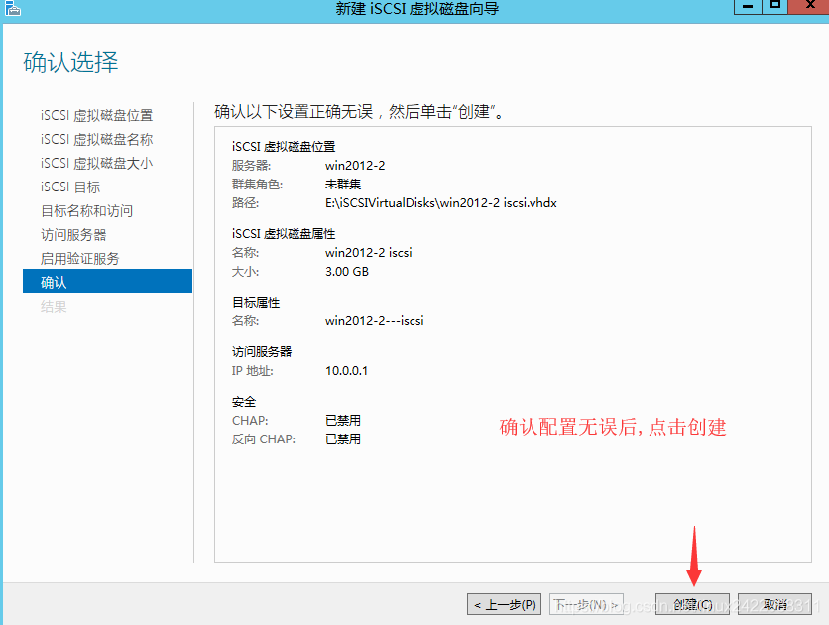
Task: Click the 服务器: label
Action: pyautogui.click(x=251, y=166)
